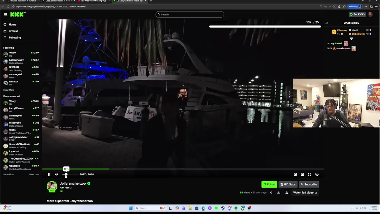The image size is (380, 214).
Task: Open Microsoft Edge from the taskbar
Action: (x=203, y=208)
